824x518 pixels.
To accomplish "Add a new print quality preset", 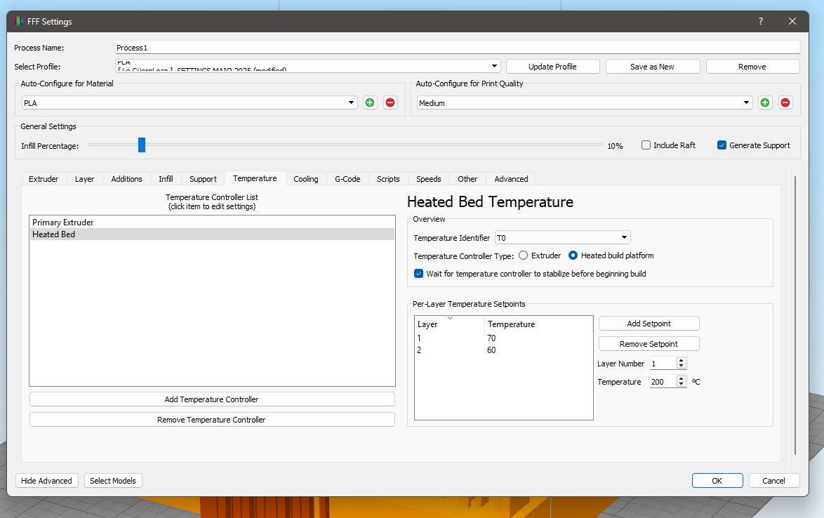I will (765, 102).
